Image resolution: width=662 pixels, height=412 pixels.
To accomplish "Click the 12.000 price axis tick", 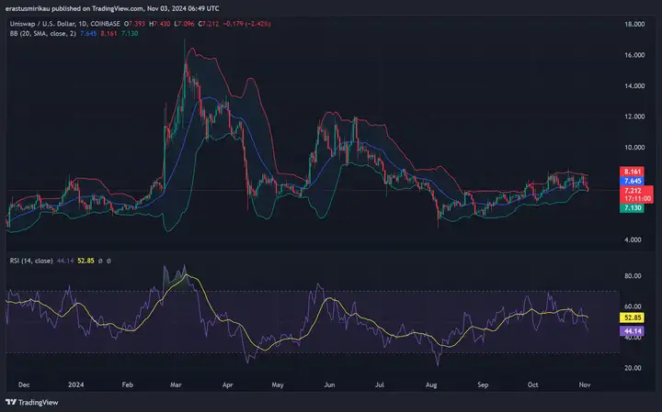I will [x=634, y=117].
